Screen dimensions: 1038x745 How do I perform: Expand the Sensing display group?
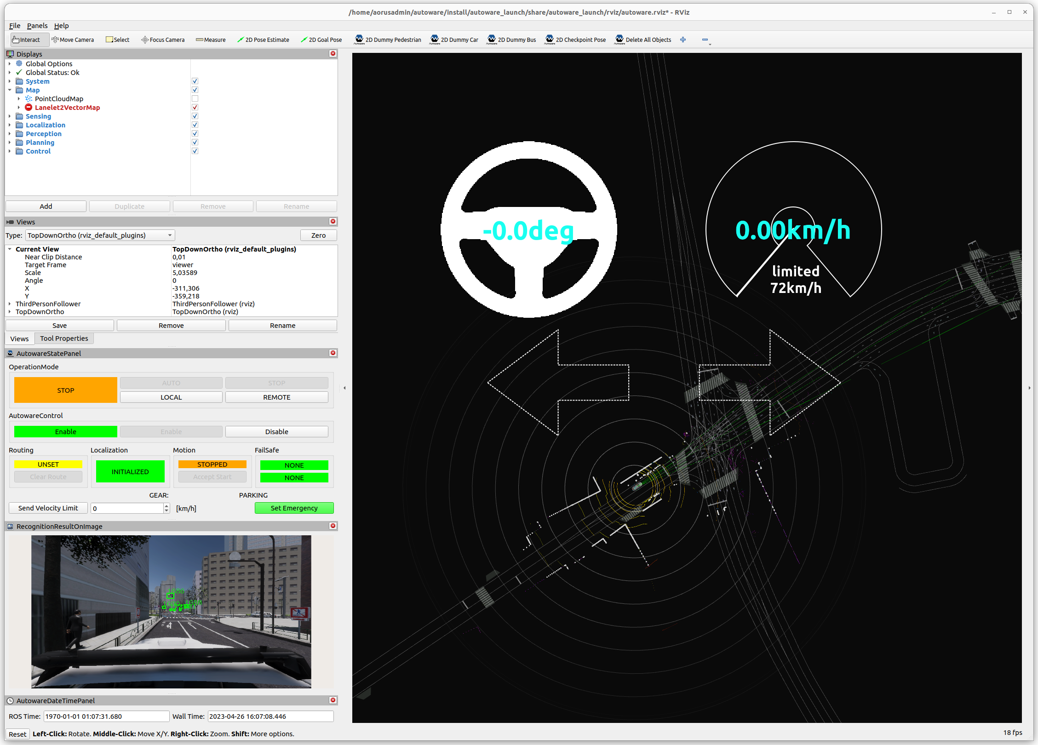[x=10, y=116]
